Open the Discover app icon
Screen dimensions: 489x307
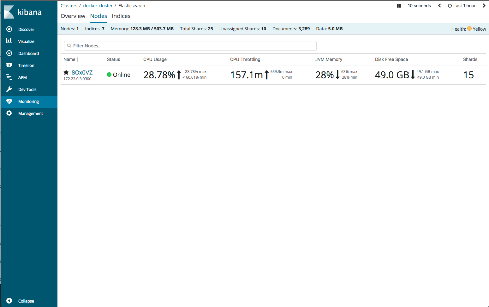coord(9,29)
